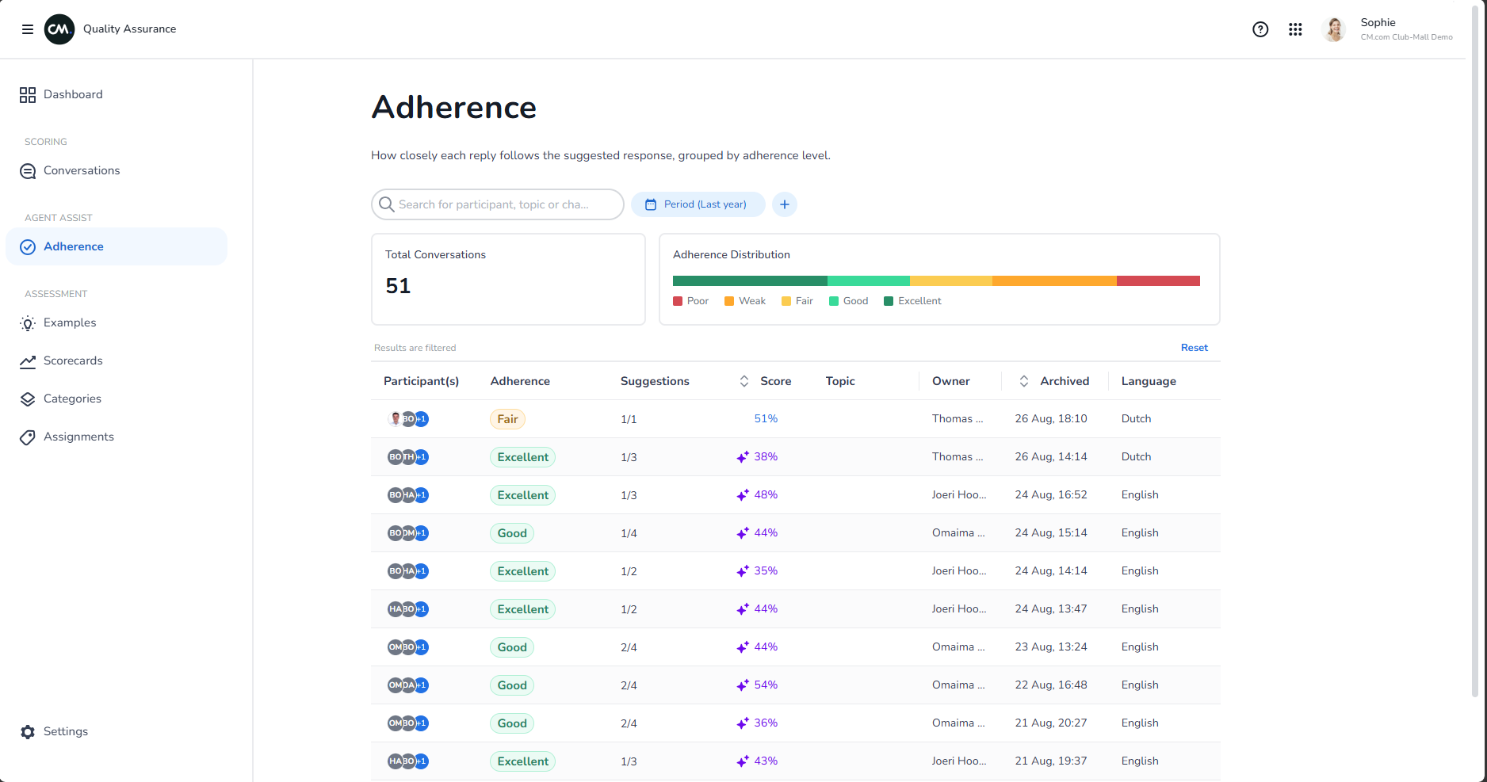Select row archived 21 Aug, 19:37
Image resolution: width=1487 pixels, height=782 pixels.
[796, 761]
